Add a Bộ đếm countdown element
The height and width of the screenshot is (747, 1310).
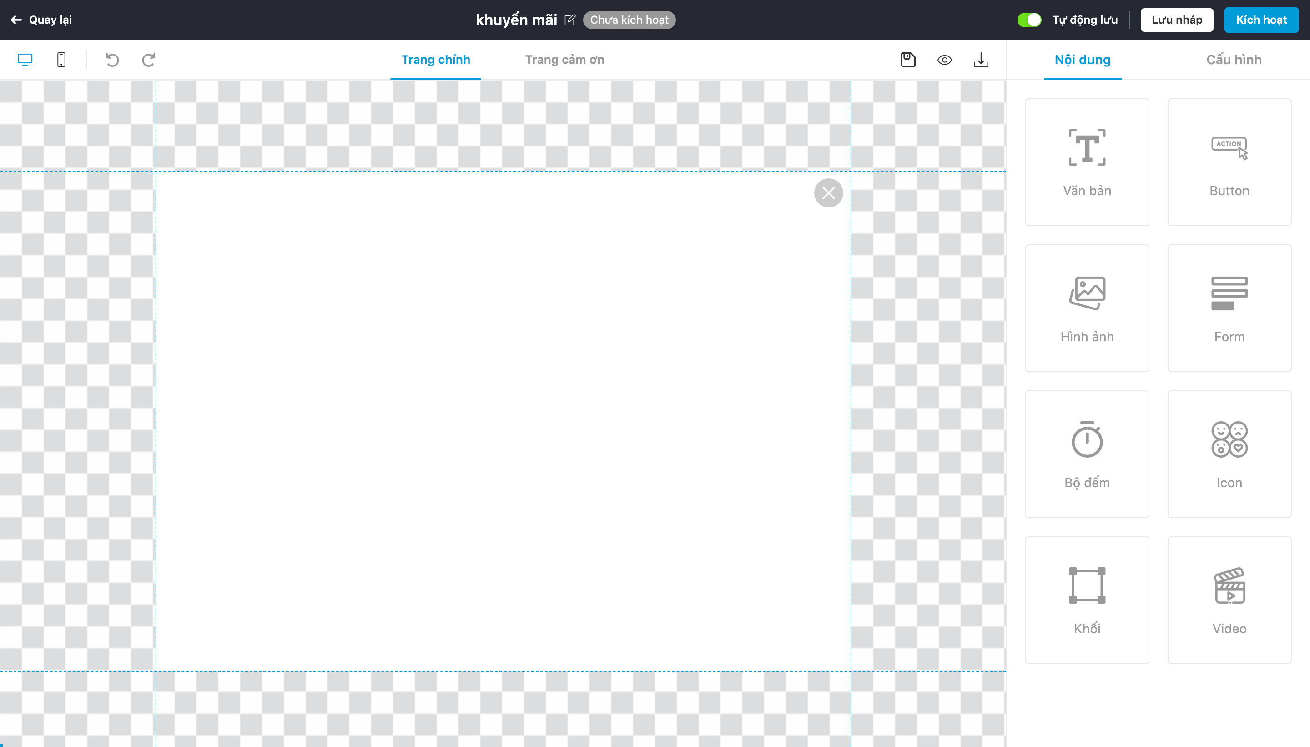[1086, 454]
